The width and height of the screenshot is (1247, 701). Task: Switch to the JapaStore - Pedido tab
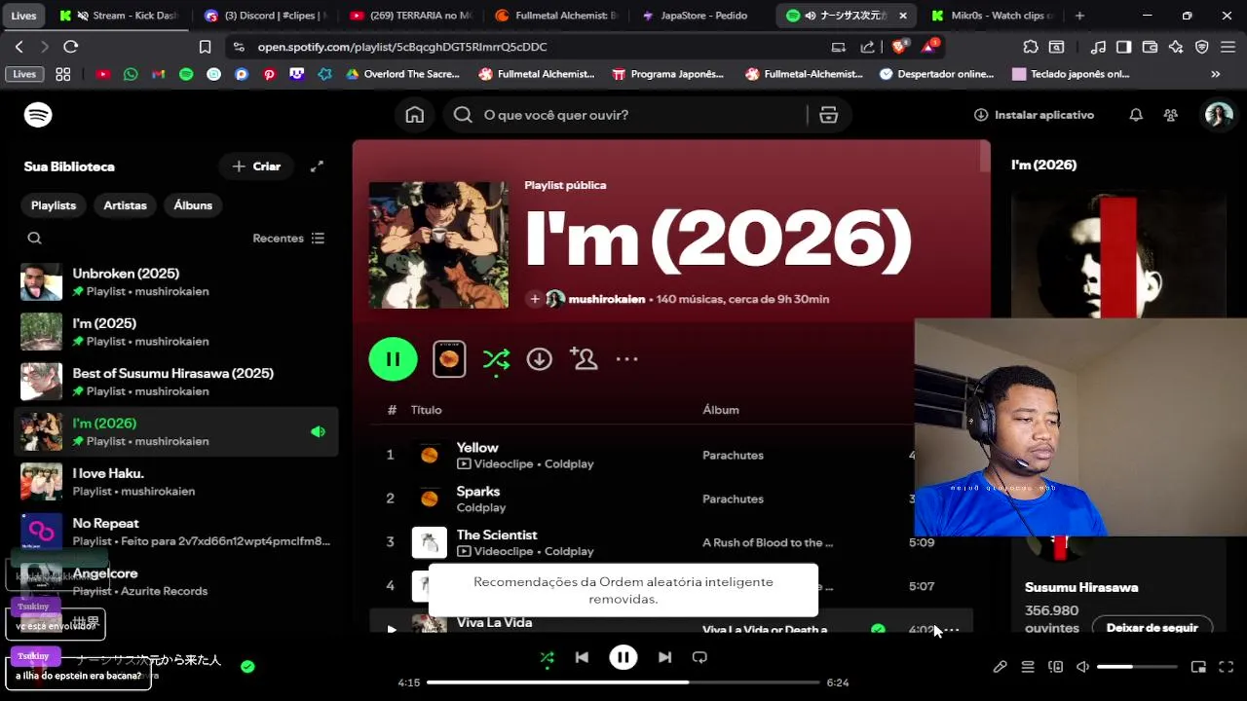click(703, 16)
